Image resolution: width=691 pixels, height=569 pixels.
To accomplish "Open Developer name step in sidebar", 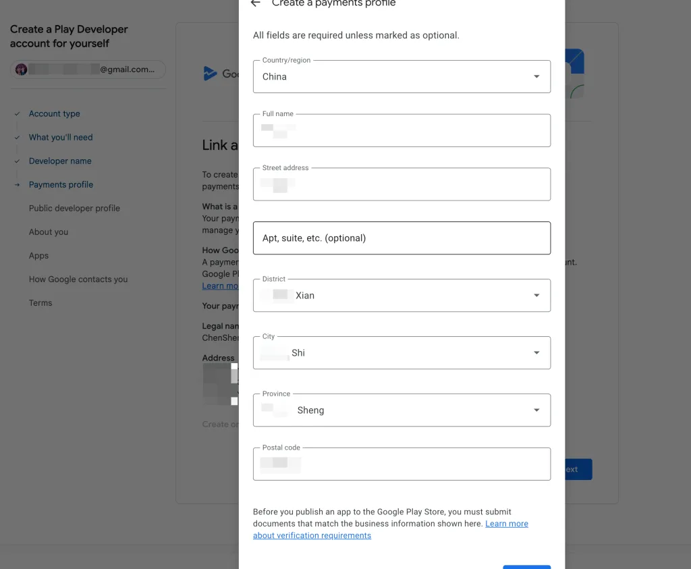I will tap(60, 161).
